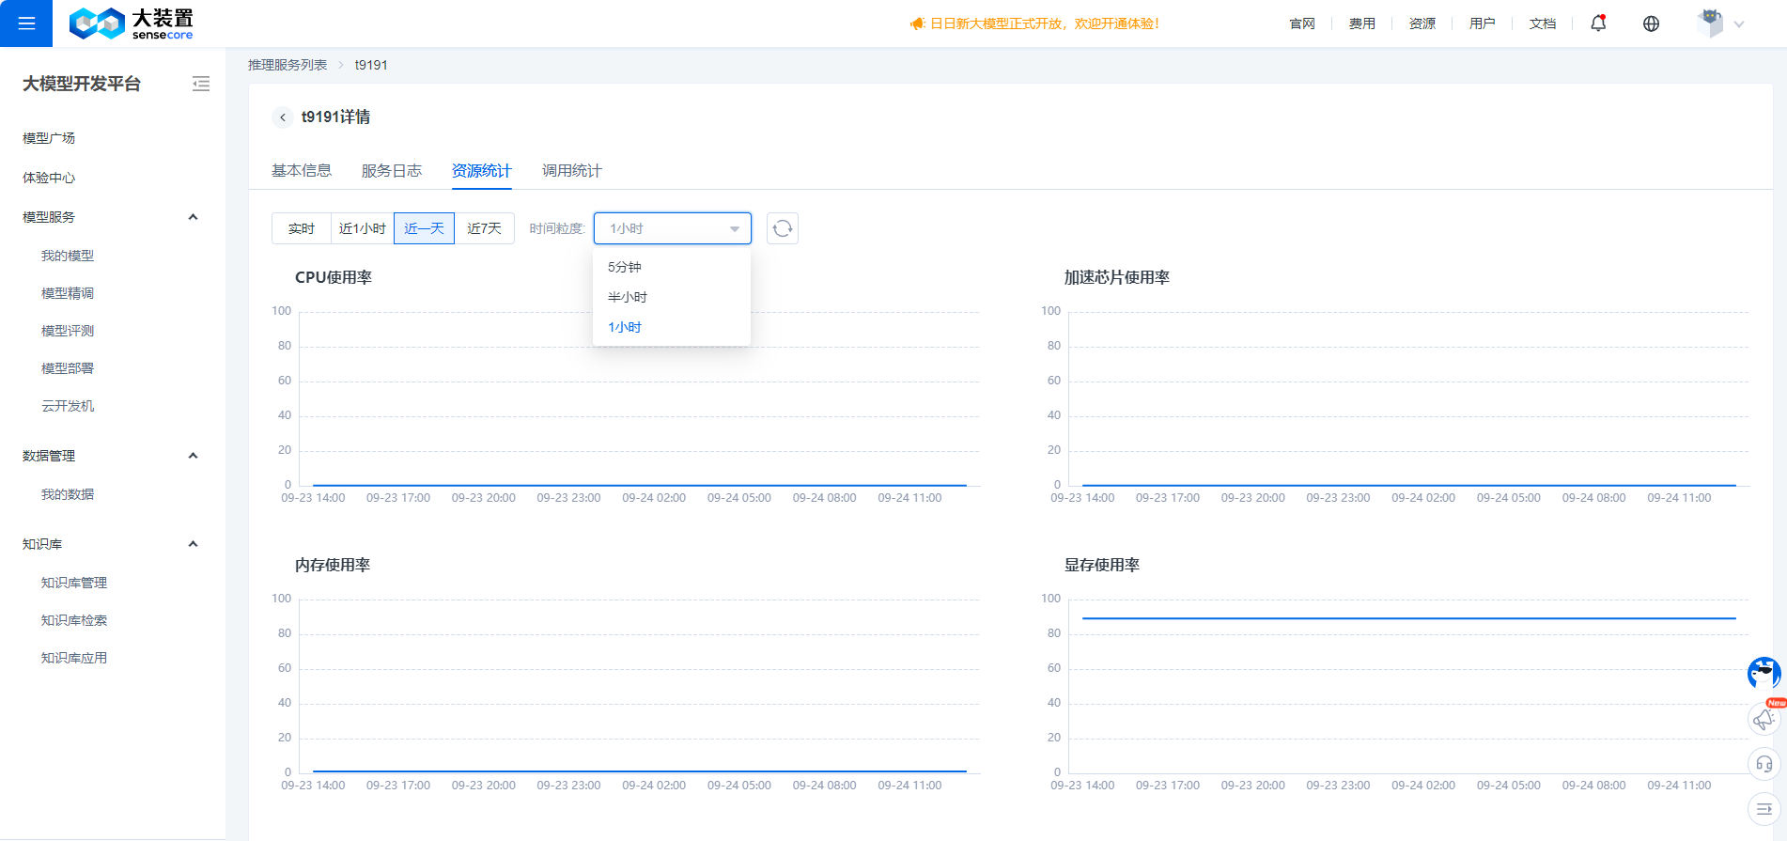
Task: Open 模型评测 in sidebar
Action: 68,331
